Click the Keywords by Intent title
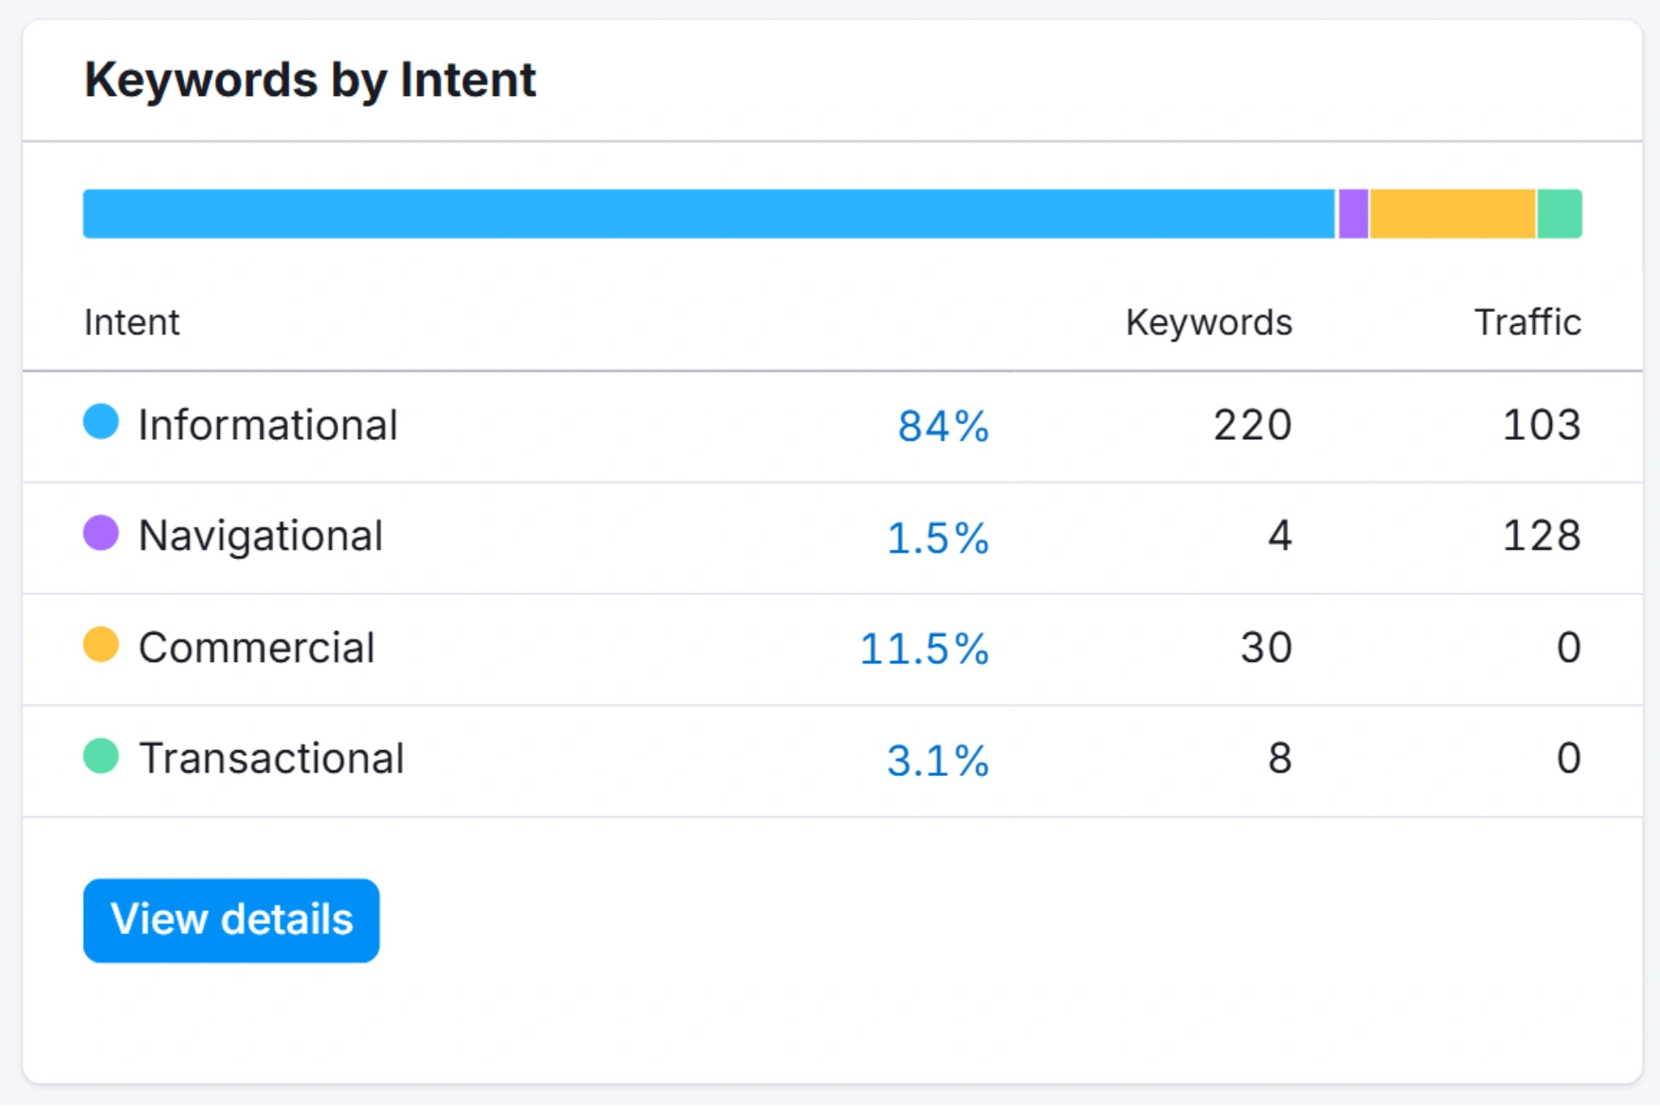 tap(310, 80)
